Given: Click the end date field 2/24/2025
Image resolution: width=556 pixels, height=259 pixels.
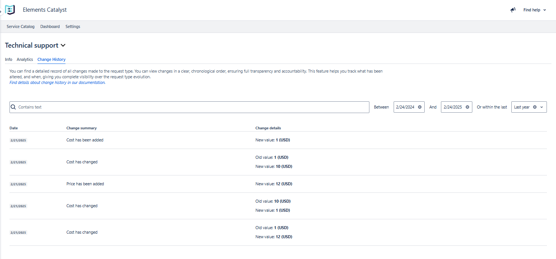Looking at the screenshot, I should point(452,107).
